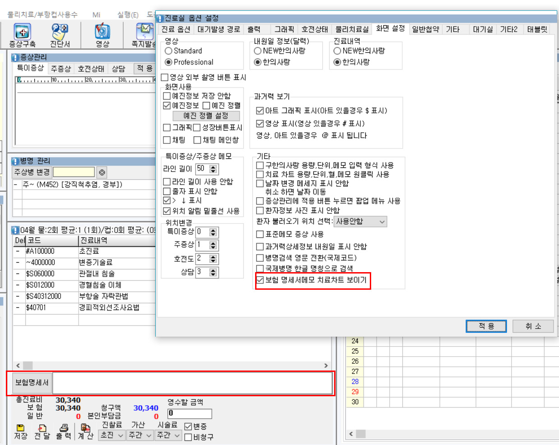The image size is (559, 445).
Task: Click the 적 용 button in options dialog
Action: [486, 326]
